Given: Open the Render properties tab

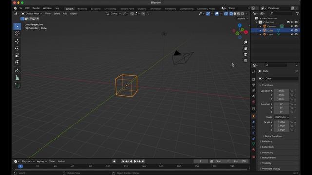Looking at the screenshot, I should point(253,79).
